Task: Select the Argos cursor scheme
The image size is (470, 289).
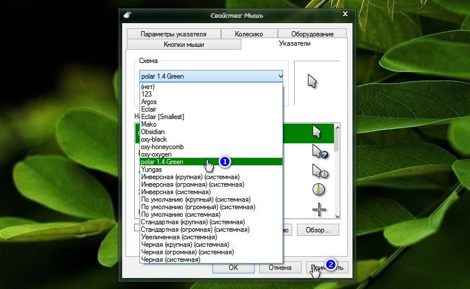Action: [x=211, y=102]
